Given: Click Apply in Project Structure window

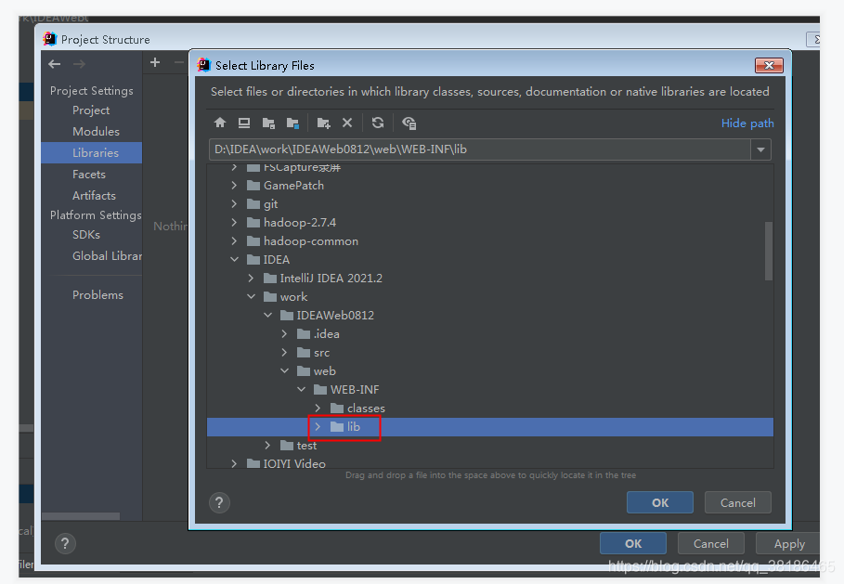Looking at the screenshot, I should pyautogui.click(x=789, y=544).
